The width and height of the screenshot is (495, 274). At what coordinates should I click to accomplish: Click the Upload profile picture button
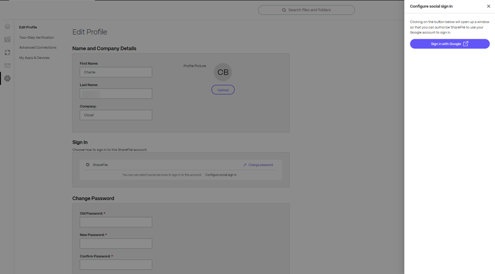click(223, 90)
